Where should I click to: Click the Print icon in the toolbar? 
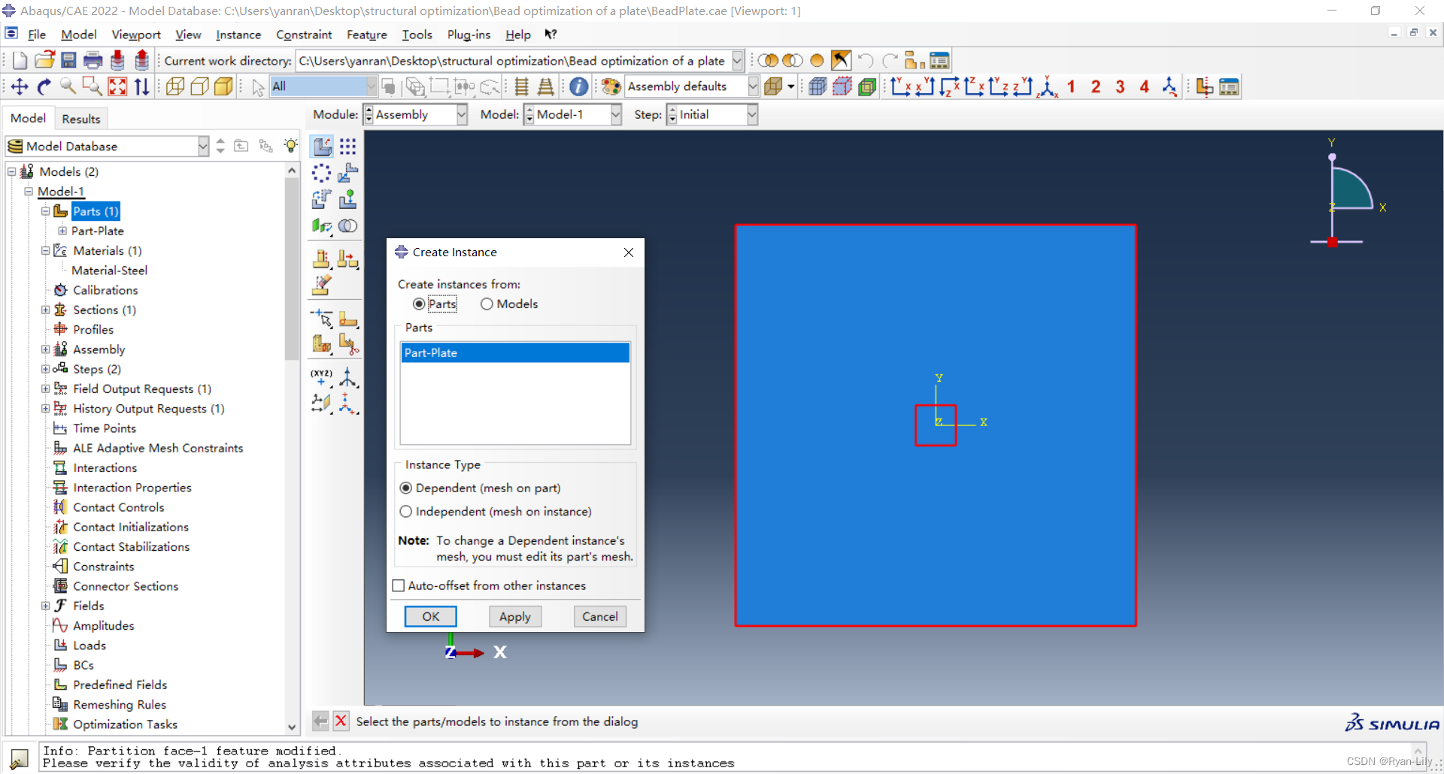(x=93, y=60)
